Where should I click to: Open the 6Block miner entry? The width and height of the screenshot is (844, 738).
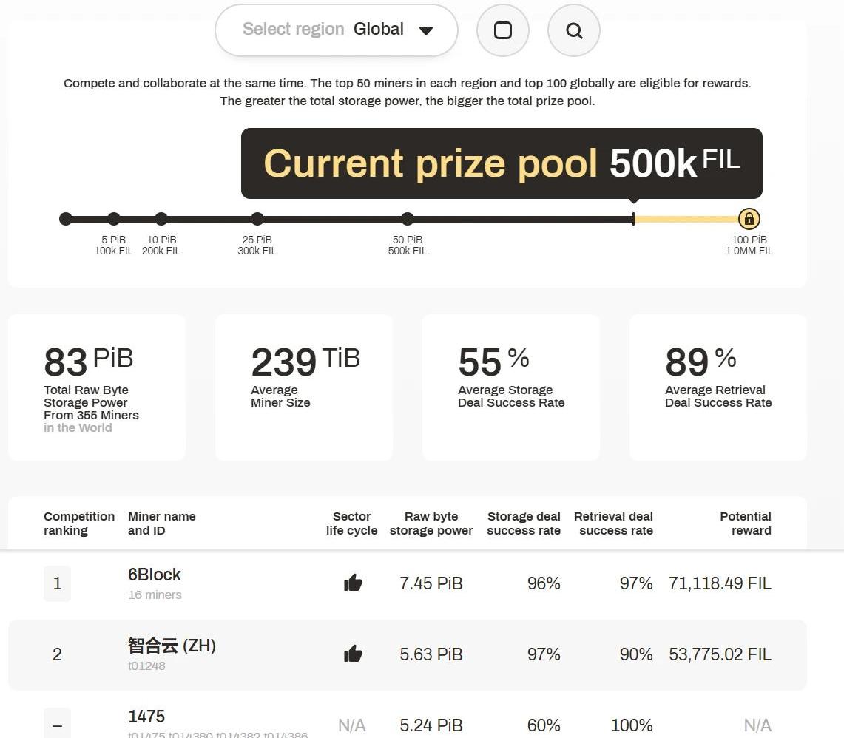tap(155, 575)
